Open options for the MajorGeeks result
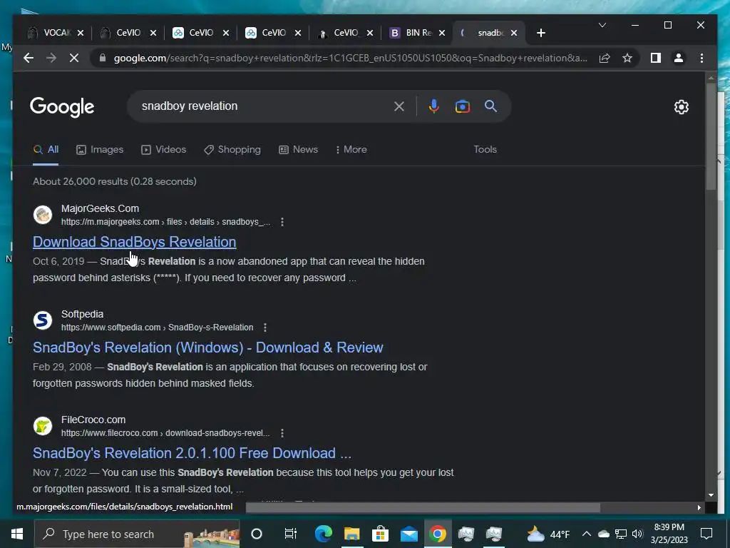Image resolution: width=730 pixels, height=548 pixels. 282,222
